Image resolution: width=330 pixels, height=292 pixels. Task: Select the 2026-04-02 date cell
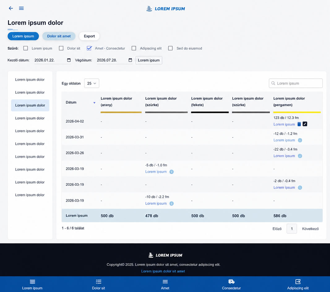click(75, 121)
